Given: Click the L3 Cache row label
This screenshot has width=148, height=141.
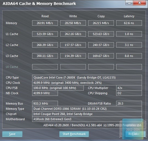Looking at the screenshot, I should pyautogui.click(x=12, y=56).
